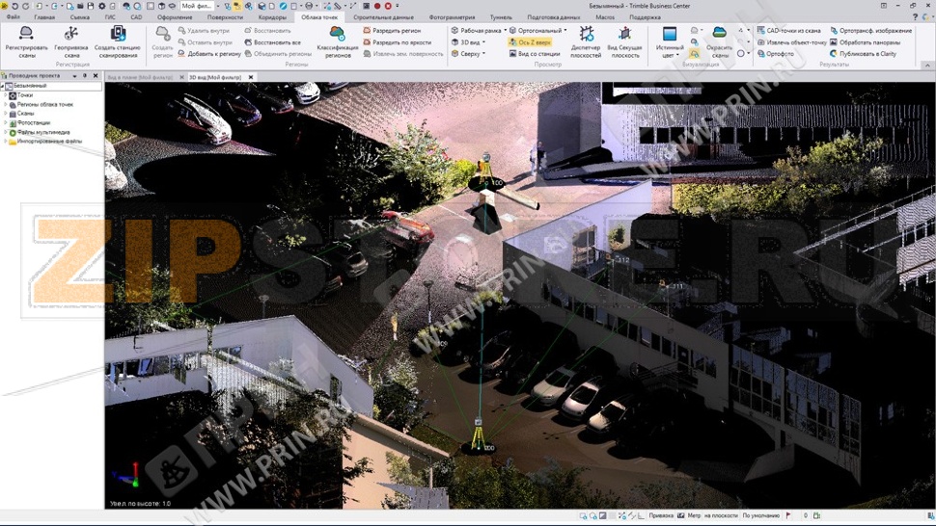The width and height of the screenshot is (936, 526).
Task: Open the Истинный цвет dropdown
Action: pyautogui.click(x=670, y=41)
